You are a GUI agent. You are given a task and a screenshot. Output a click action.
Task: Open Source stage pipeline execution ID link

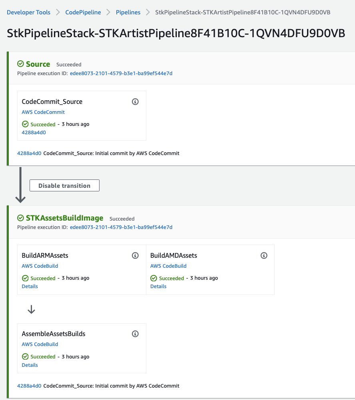[121, 74]
